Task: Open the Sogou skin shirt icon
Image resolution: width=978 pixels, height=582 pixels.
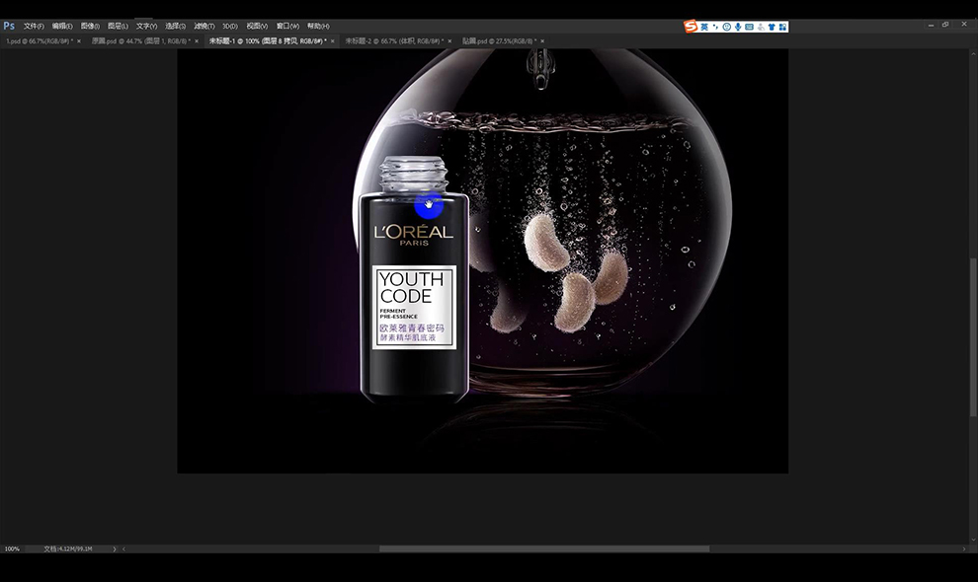Action: (772, 27)
